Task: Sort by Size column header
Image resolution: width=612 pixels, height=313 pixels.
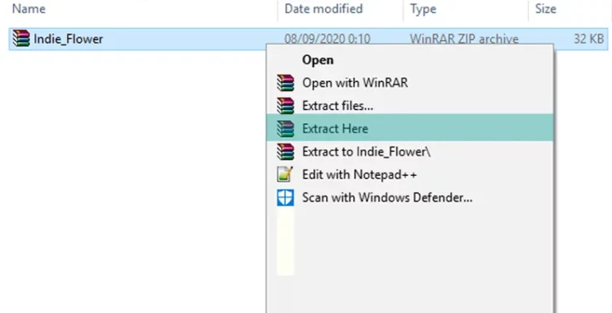Action: tap(546, 9)
